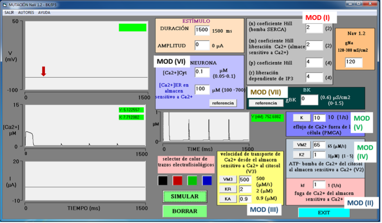This screenshot has width=382, height=223.
Task: Select the black trace color swatch
Action: (x=163, y=180)
